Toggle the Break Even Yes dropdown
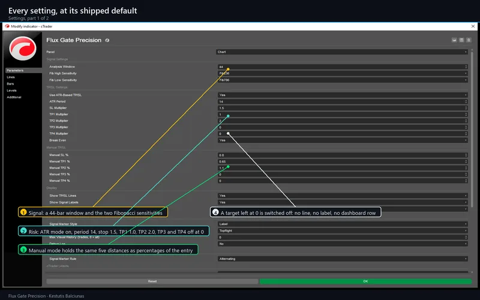480x300 pixels. pyautogui.click(x=343, y=140)
